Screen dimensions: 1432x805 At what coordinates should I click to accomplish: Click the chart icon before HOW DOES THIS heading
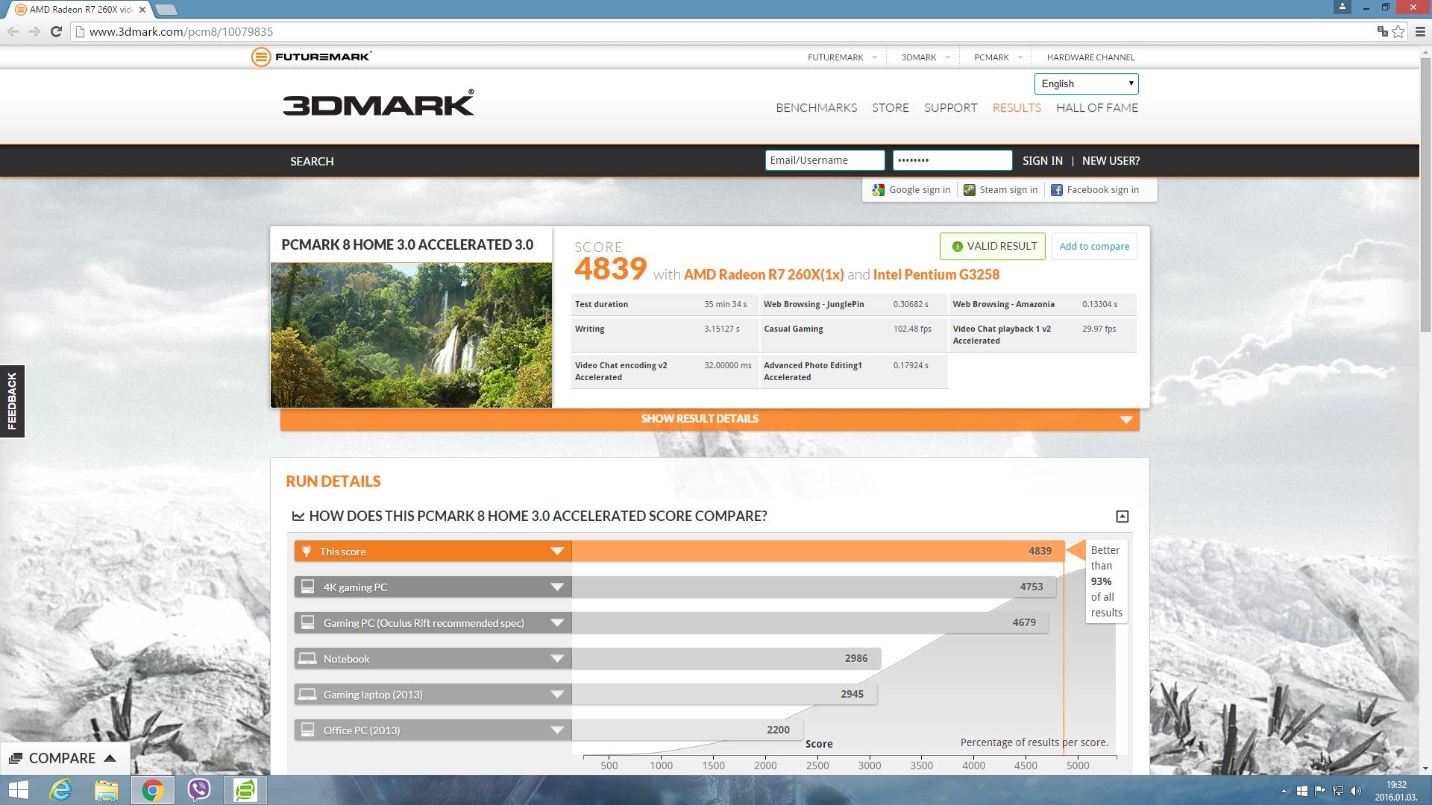click(x=298, y=516)
